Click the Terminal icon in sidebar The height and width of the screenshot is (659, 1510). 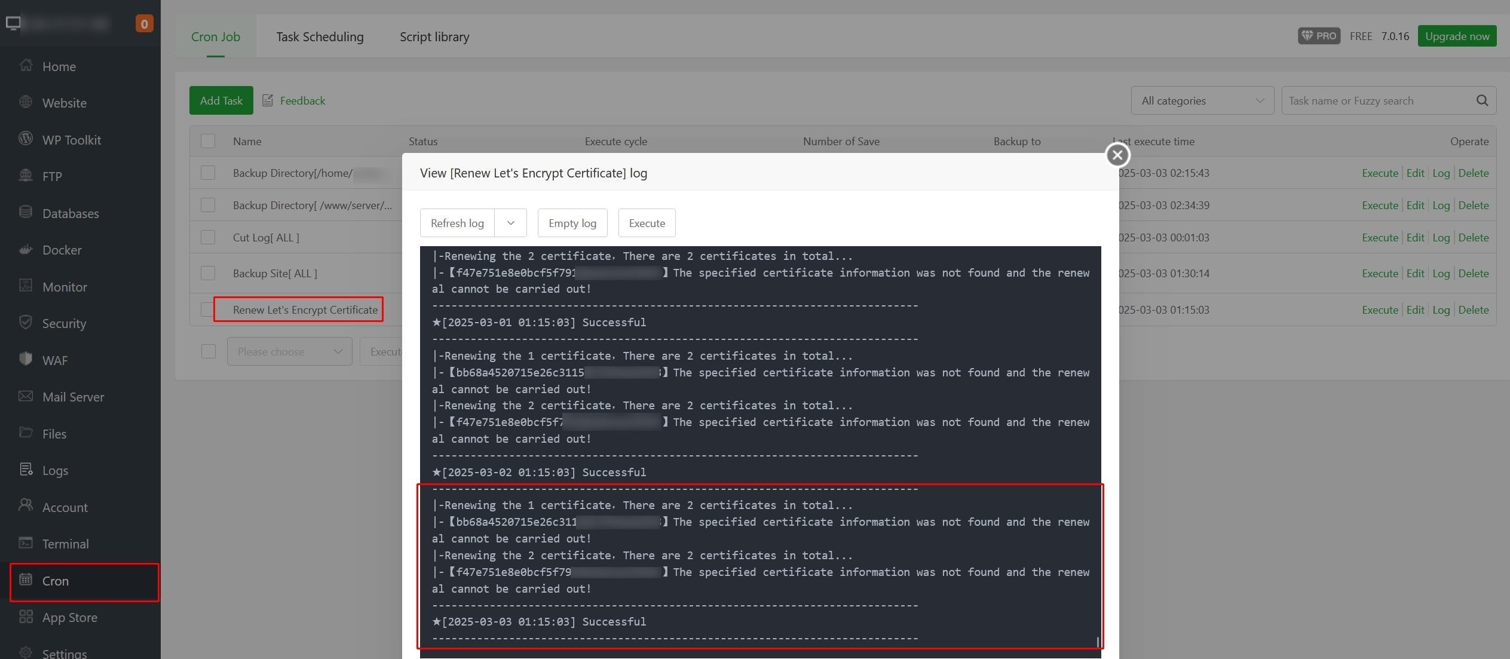click(26, 543)
